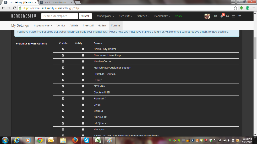Uncheck Visible for Blender3D
The image size is (258, 146).
[x=63, y=99]
